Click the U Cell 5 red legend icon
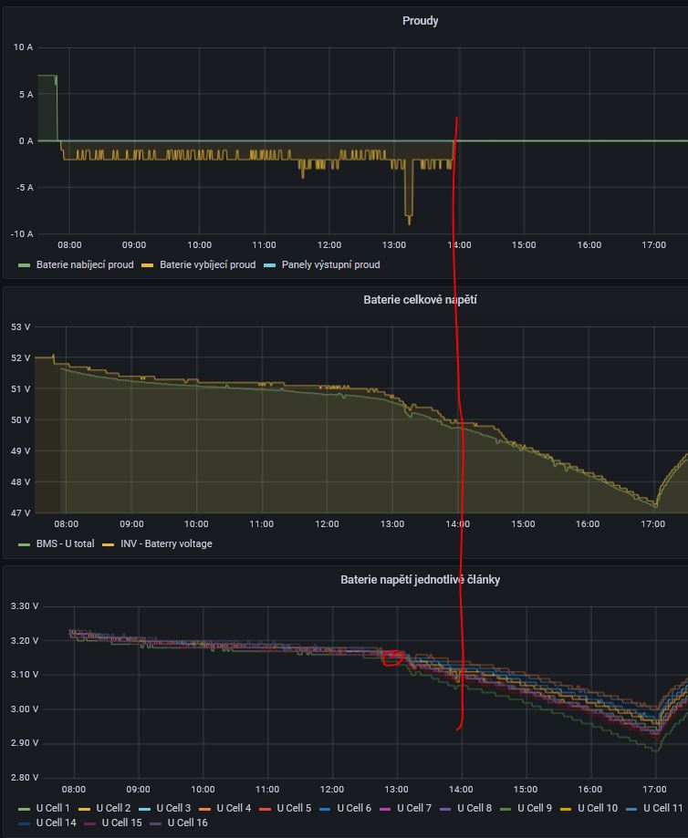This screenshot has height=838, width=688. pyautogui.click(x=266, y=809)
